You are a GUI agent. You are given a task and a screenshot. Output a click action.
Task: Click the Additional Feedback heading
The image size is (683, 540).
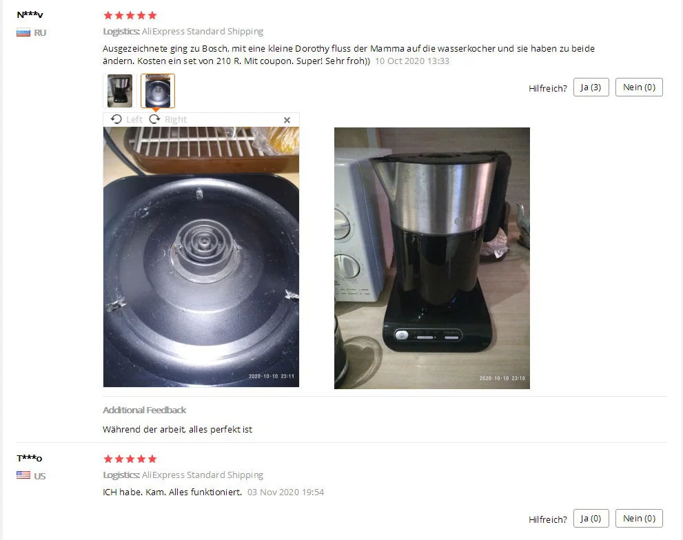[144, 411]
